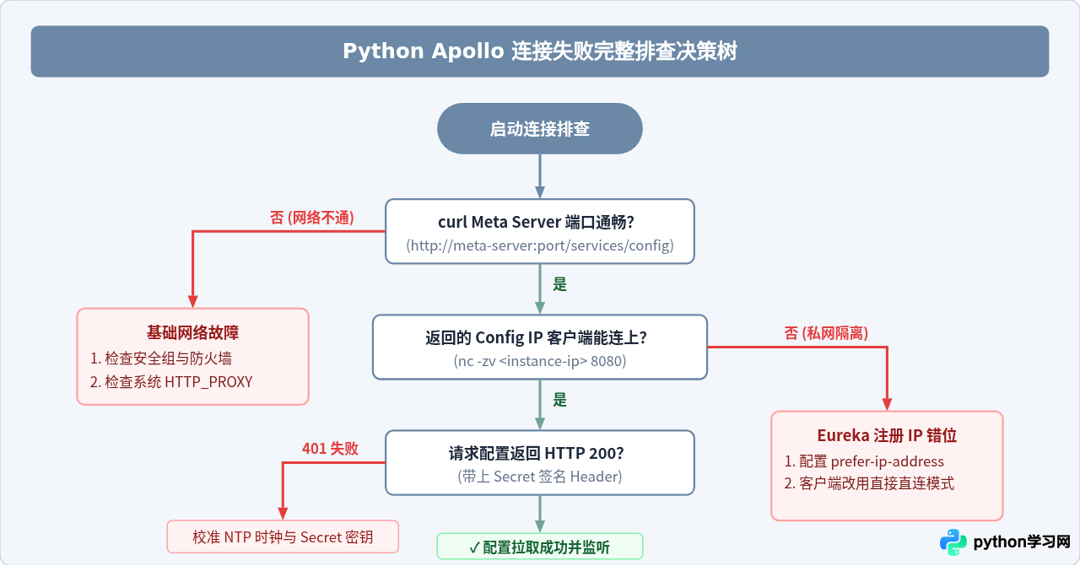The image size is (1080, 566).
Task: Click the '基础网络故障' heading
Action: click(193, 332)
